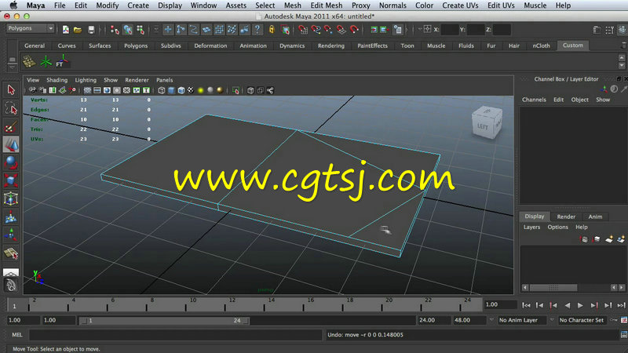Step forward one key button
Viewport: 628px width, 353px height.
[x=594, y=305]
